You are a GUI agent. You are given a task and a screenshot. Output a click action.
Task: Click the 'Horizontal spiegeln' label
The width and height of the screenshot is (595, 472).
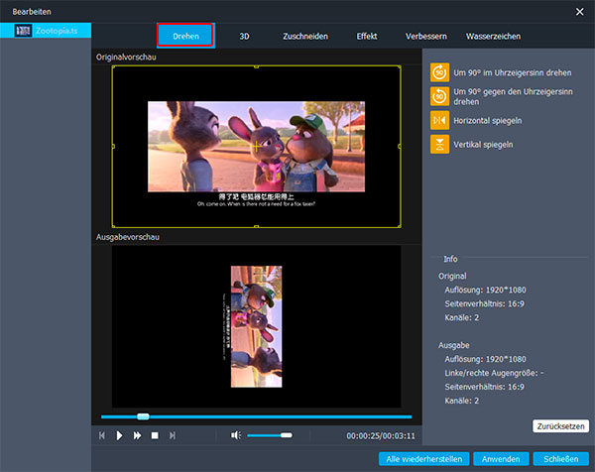[488, 121]
